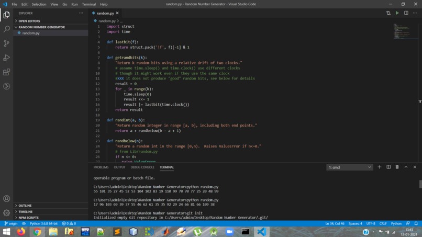Click Ln 34, Col 46 cursor position
Image resolution: width=422 pixels, height=237 pixels.
[335, 223]
